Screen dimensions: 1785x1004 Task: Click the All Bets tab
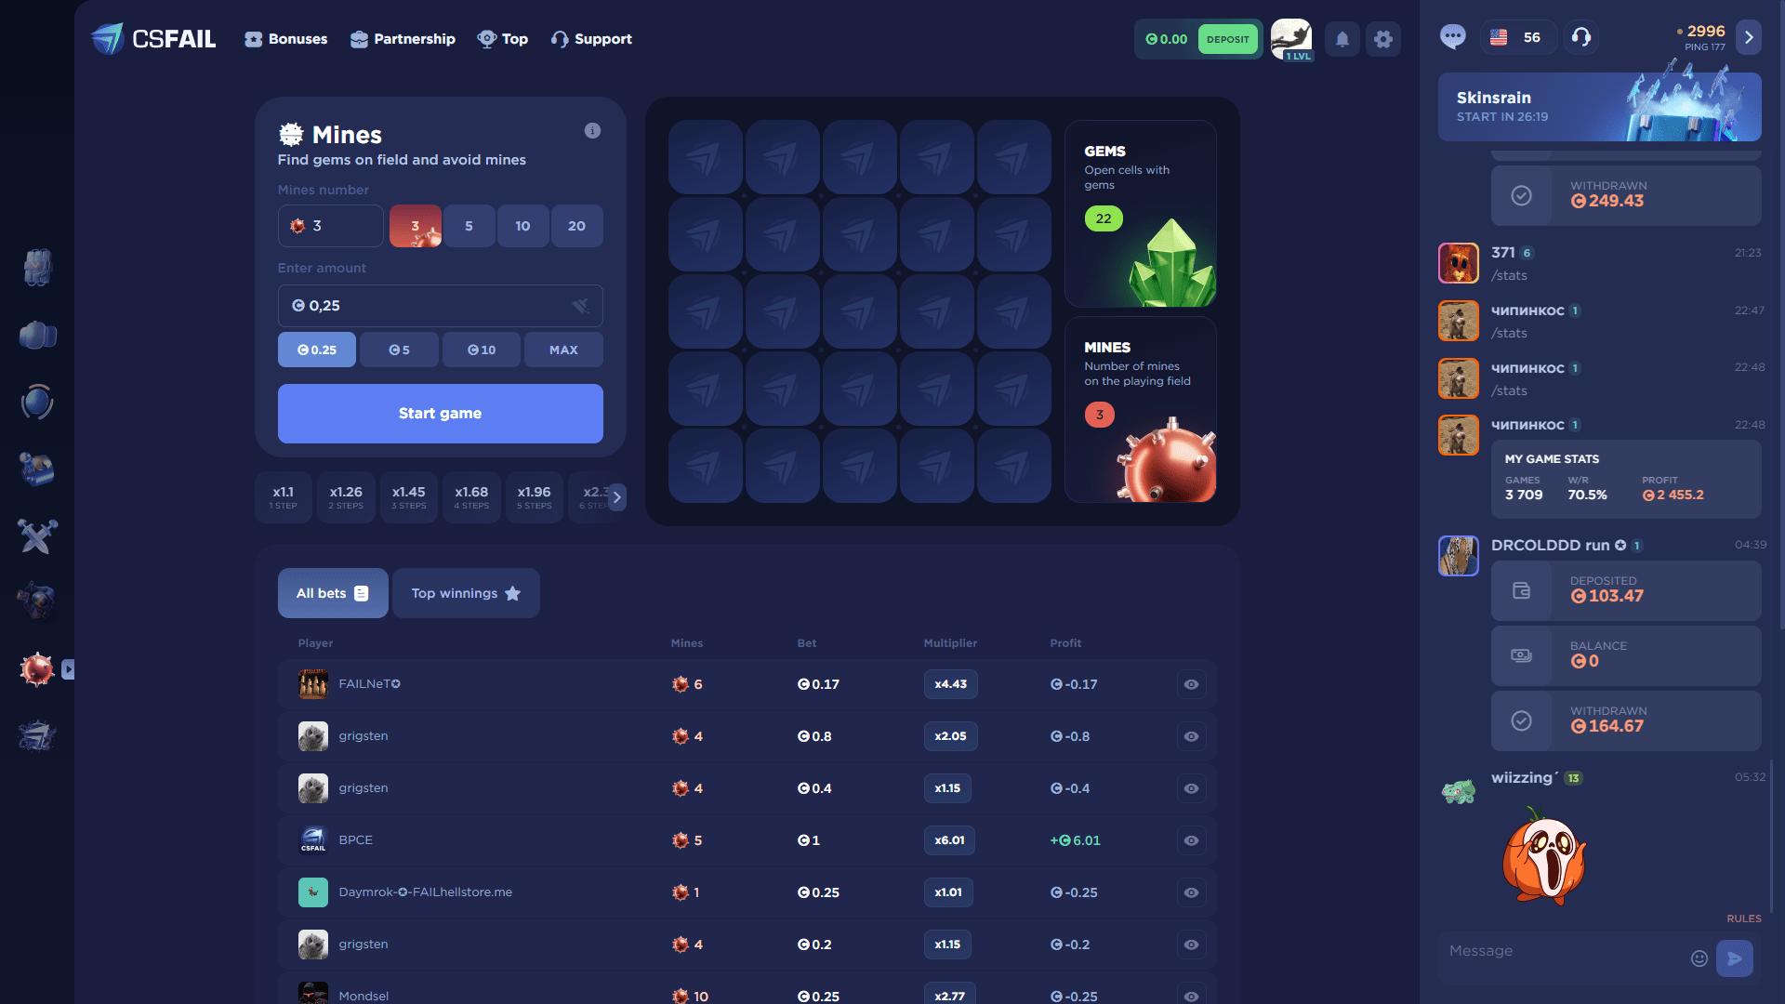(x=330, y=592)
